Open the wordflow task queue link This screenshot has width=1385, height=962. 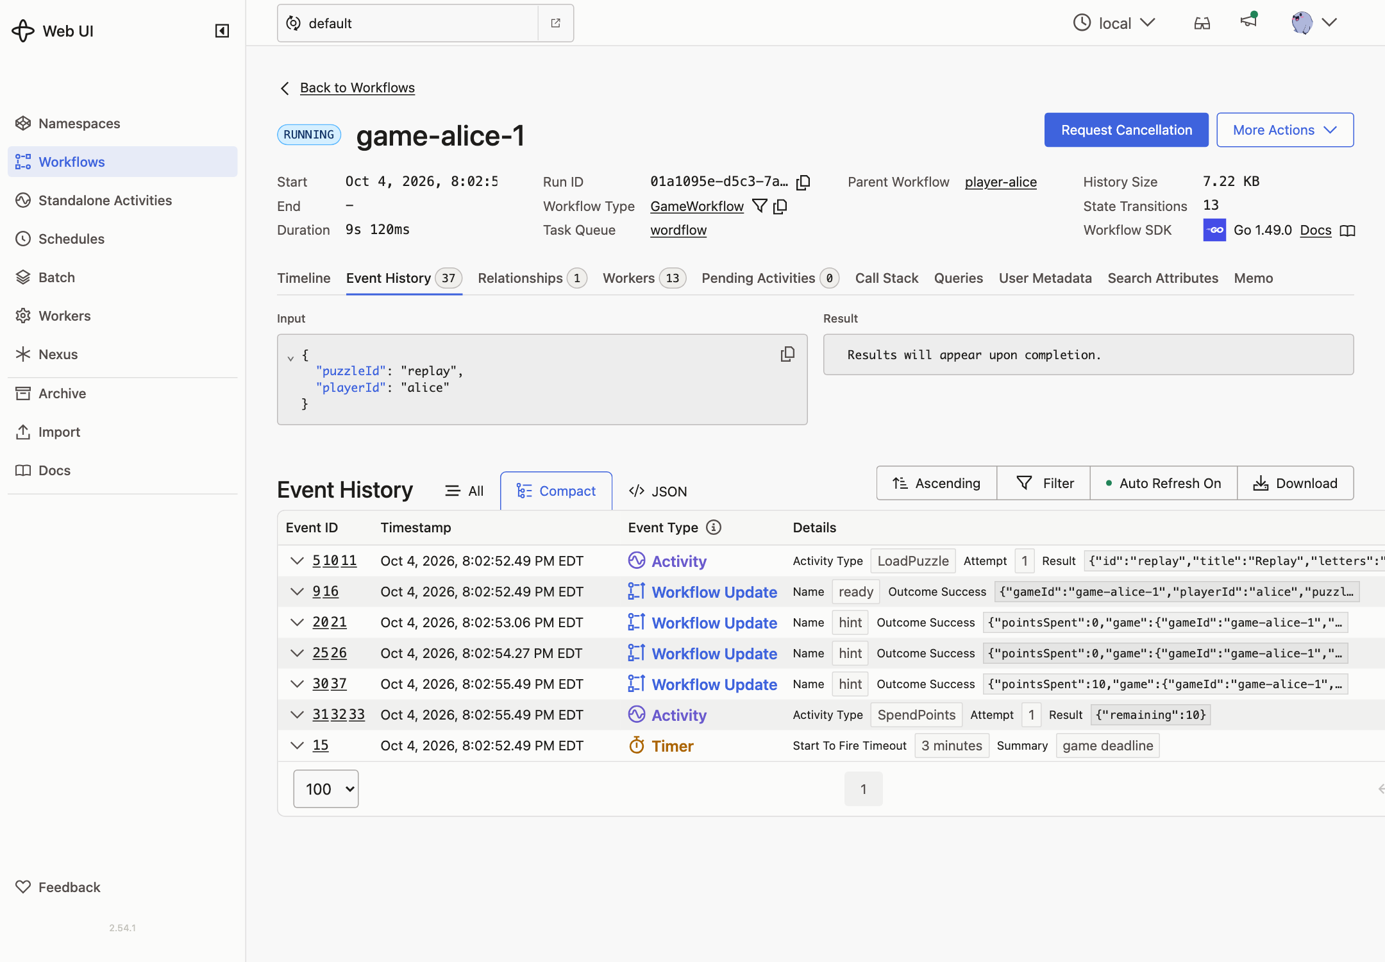(678, 230)
